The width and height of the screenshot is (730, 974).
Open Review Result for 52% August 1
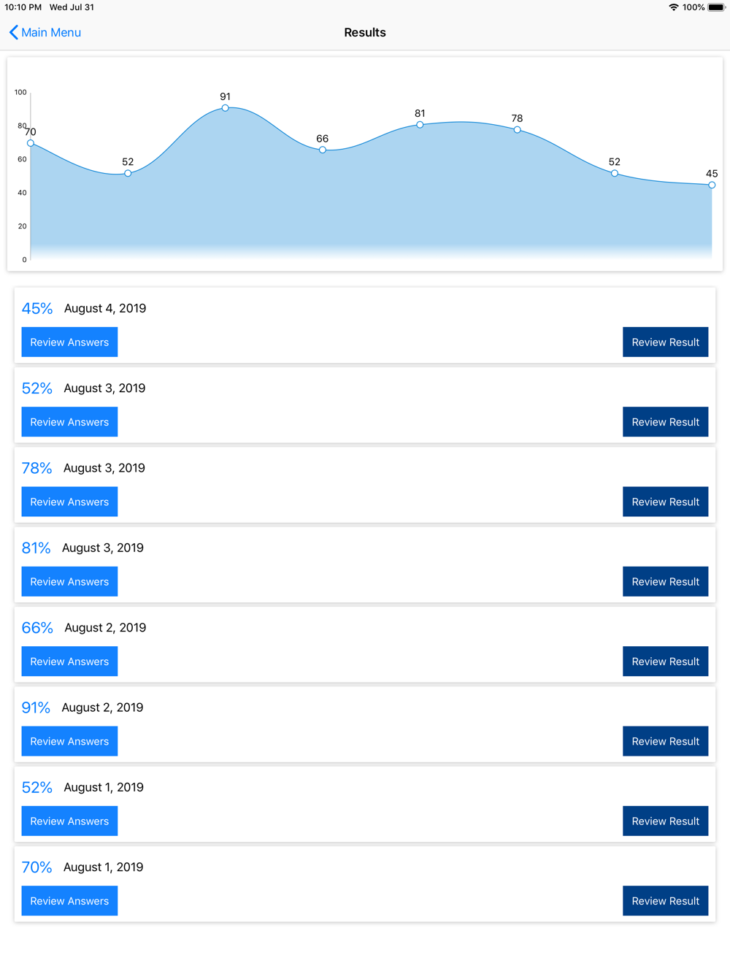[665, 821]
